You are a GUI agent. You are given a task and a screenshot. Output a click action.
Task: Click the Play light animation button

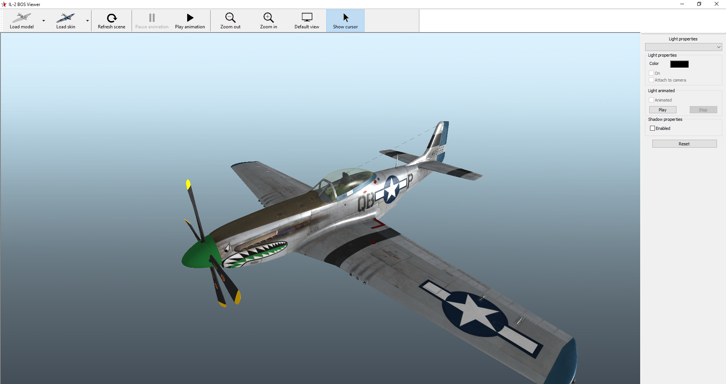(x=662, y=110)
